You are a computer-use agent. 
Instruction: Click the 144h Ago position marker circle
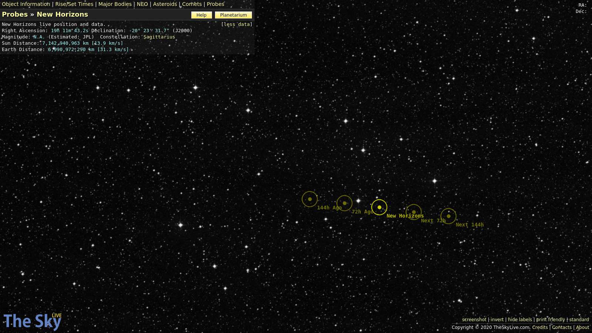pos(310,199)
